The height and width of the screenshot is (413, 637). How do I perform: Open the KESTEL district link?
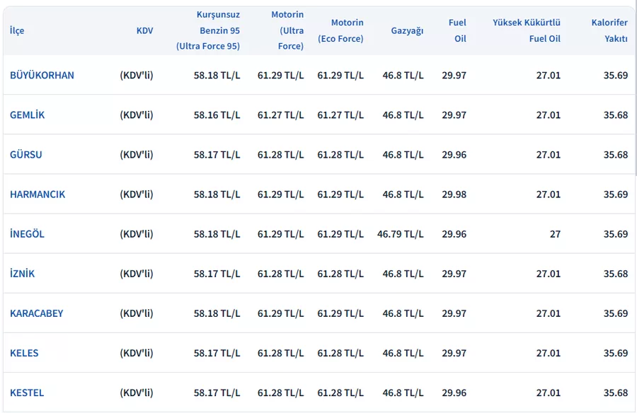pyautogui.click(x=27, y=392)
